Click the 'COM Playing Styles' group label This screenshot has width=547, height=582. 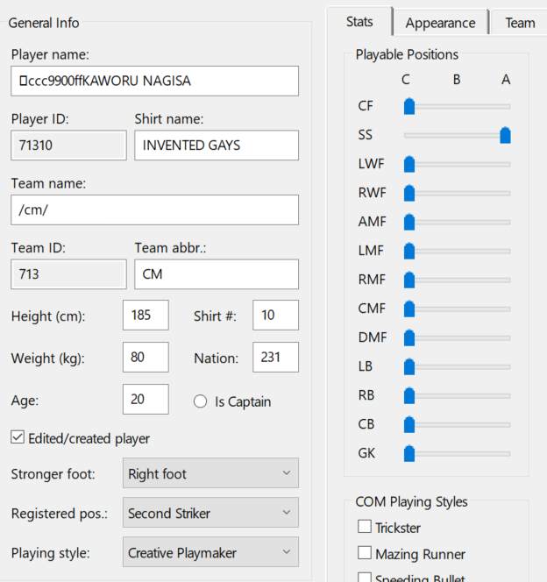tap(411, 502)
